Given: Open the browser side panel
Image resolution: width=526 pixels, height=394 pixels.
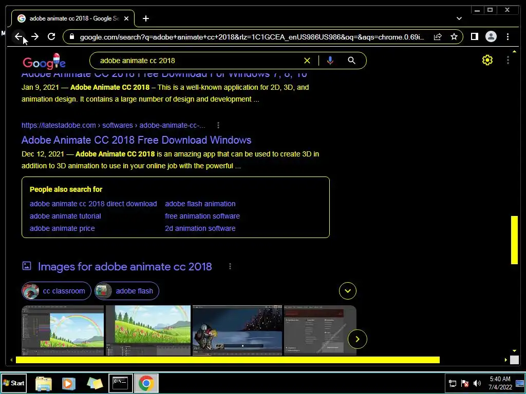Looking at the screenshot, I should (x=474, y=36).
